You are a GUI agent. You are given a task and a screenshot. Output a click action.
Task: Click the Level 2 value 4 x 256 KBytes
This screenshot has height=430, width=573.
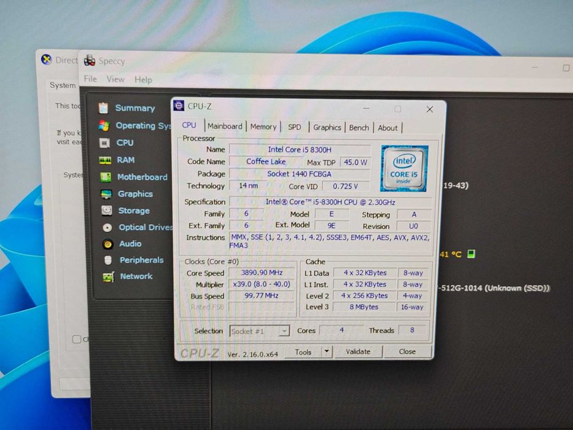[x=364, y=295]
